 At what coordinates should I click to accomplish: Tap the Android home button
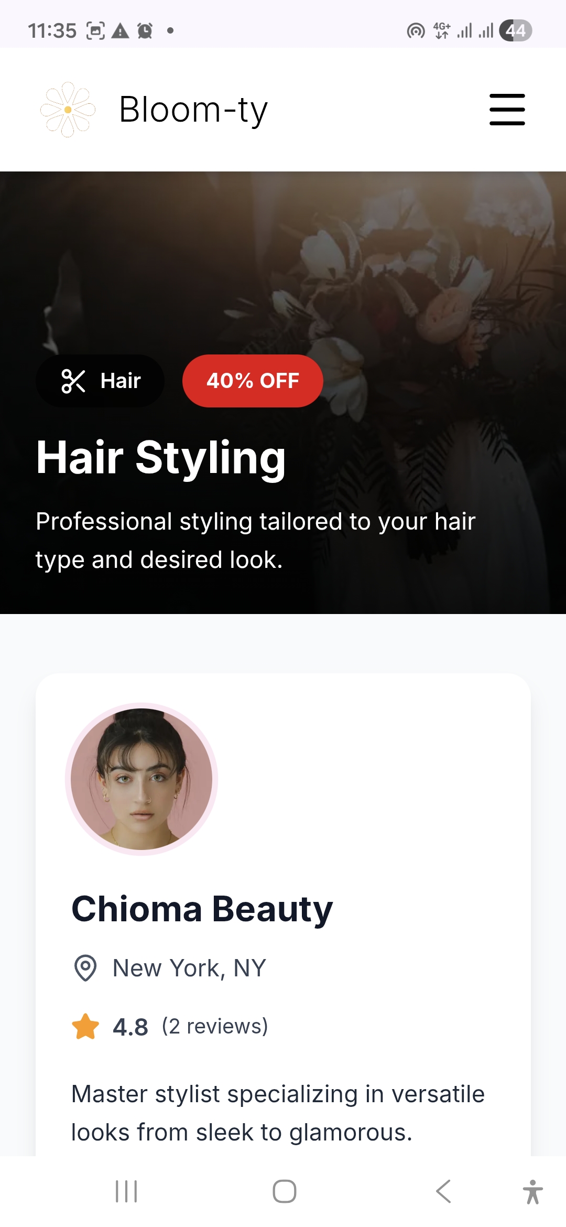(285, 1191)
